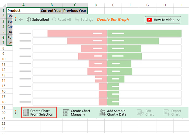Select the Previous Year header cell
This screenshot has height=136, width=189.
point(75,10)
